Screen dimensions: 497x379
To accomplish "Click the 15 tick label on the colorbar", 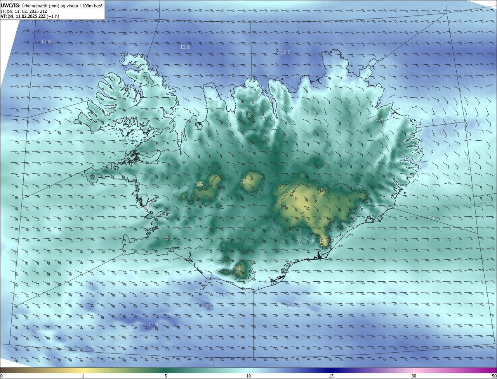I will (331, 376).
